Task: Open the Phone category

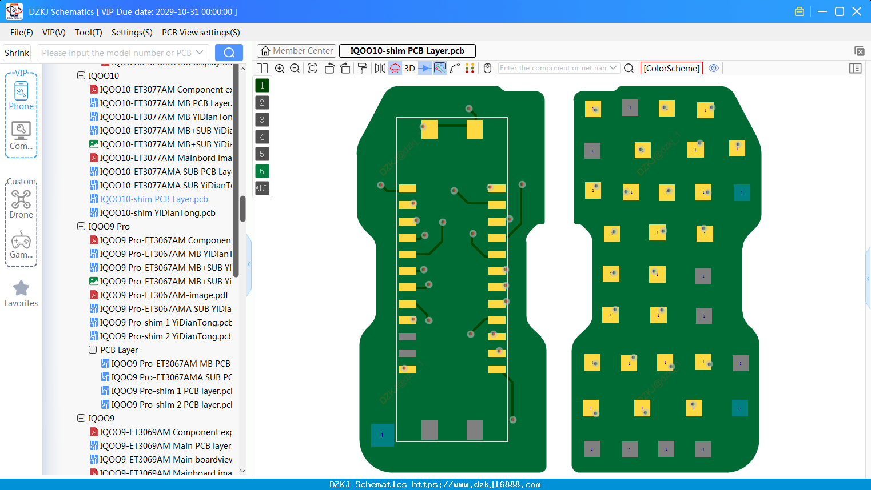Action: [x=21, y=95]
